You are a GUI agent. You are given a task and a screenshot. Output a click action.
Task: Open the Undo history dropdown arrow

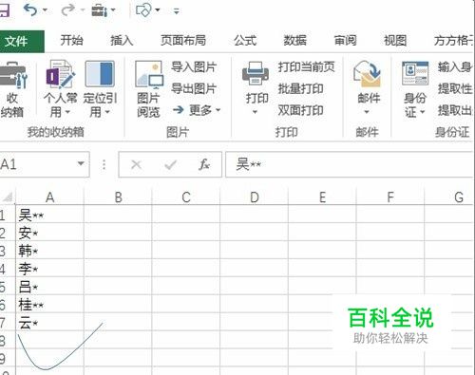45,10
